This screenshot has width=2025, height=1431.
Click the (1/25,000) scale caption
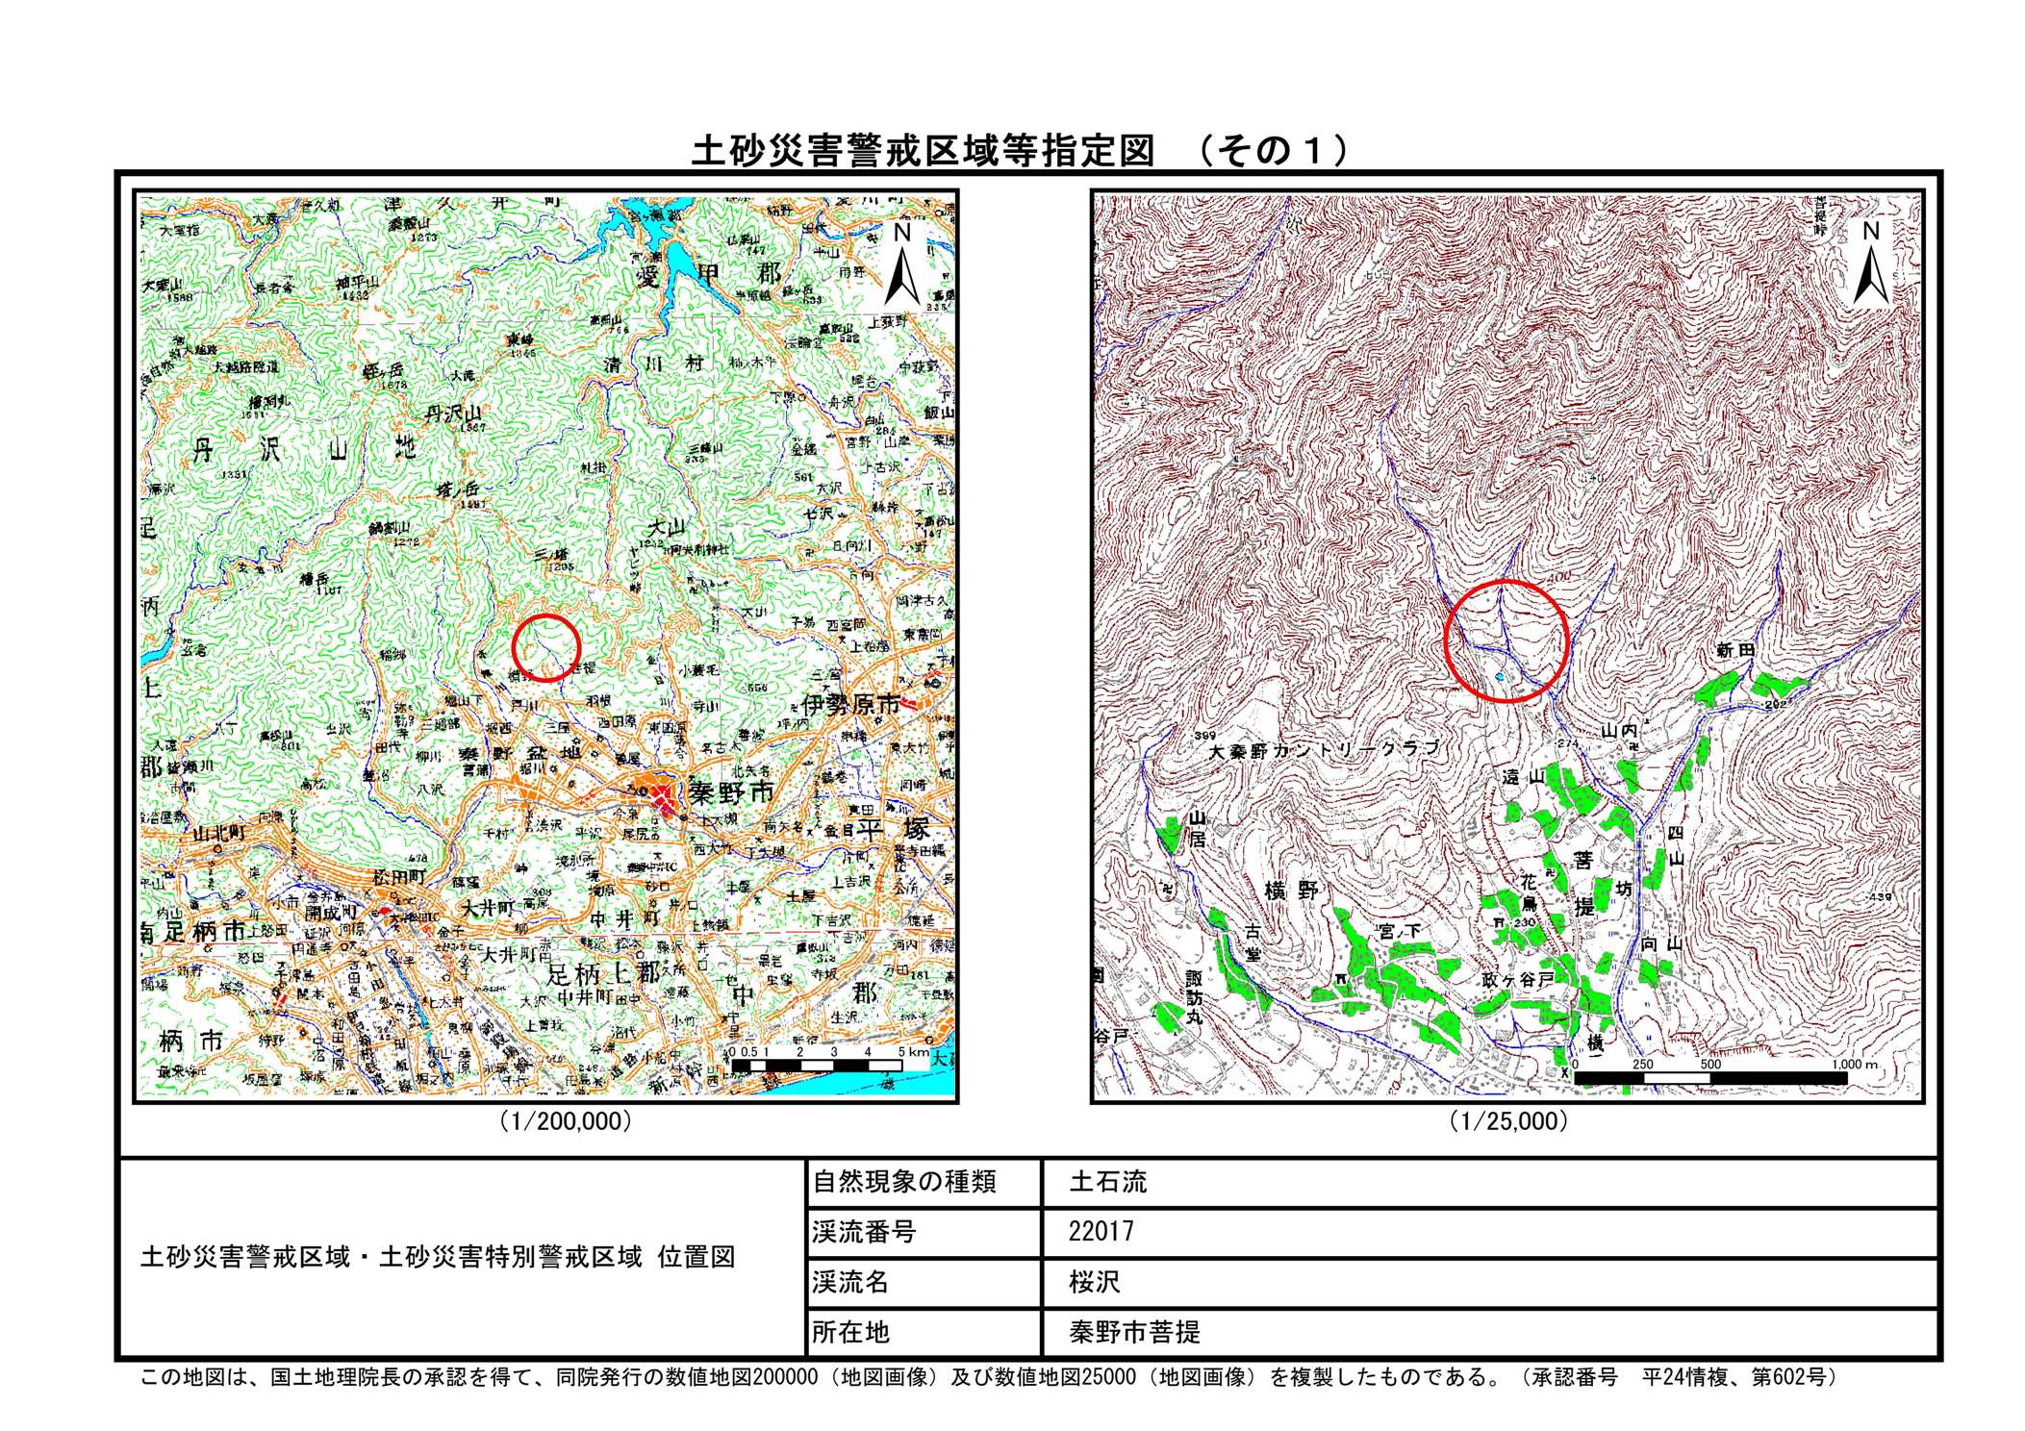click(x=1508, y=1120)
